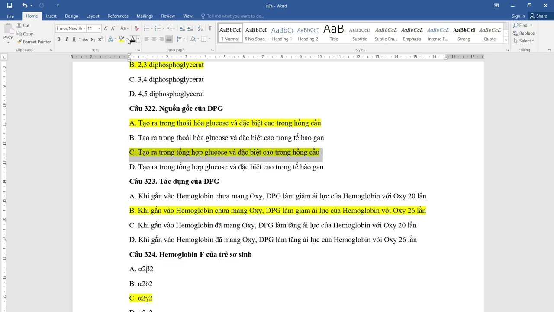
Task: Apply text effects and typography
Action: (110, 39)
